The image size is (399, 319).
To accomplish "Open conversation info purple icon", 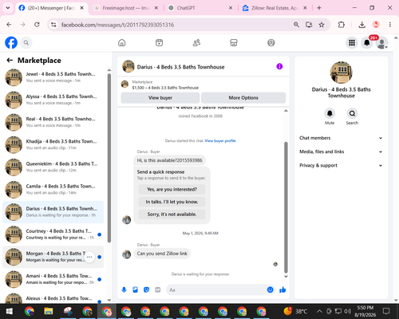I will [x=279, y=66].
